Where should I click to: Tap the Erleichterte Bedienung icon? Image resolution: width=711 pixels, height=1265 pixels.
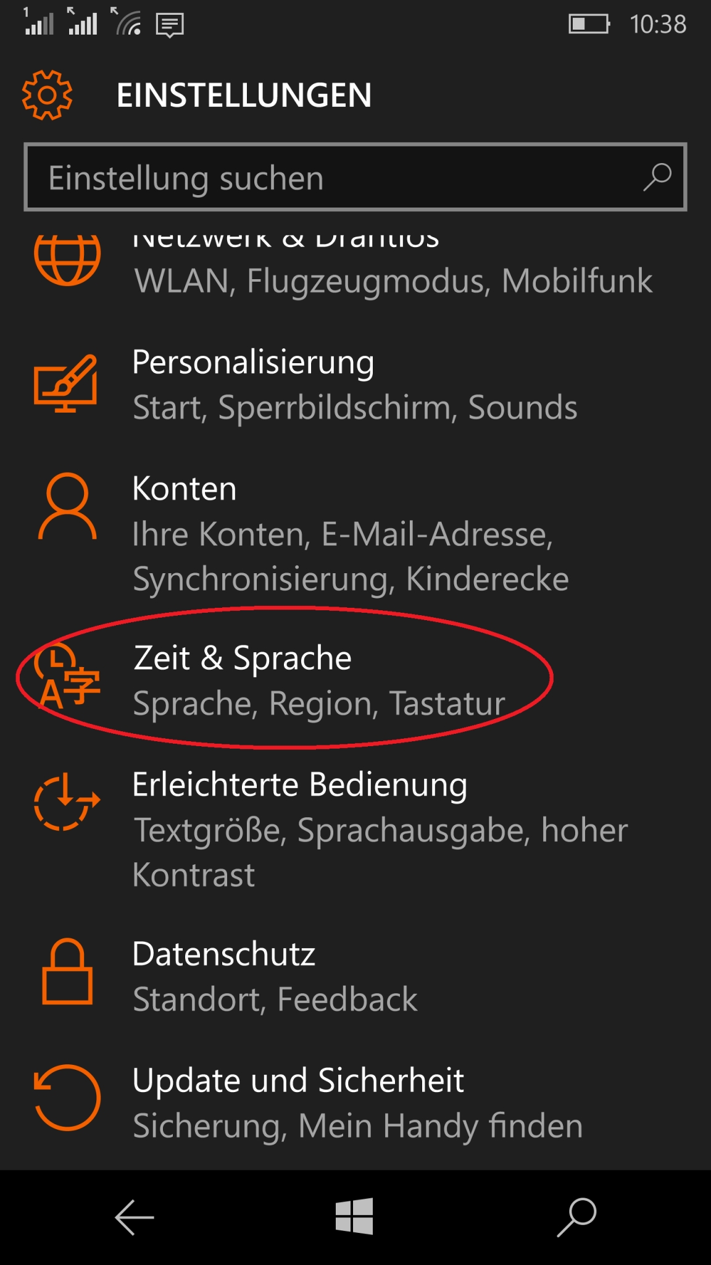[x=66, y=801]
